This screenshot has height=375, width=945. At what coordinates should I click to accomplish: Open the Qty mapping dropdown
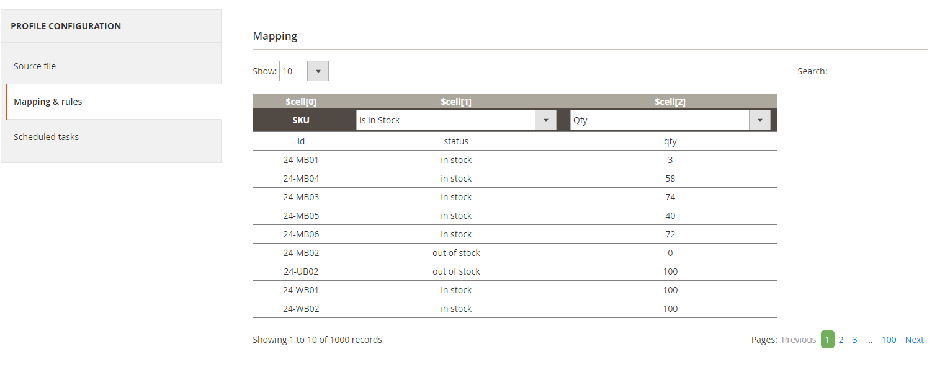click(x=670, y=120)
